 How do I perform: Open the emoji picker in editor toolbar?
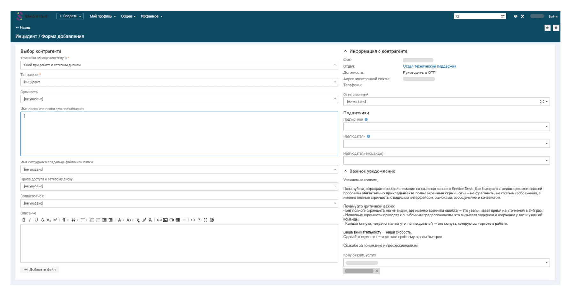click(x=212, y=220)
